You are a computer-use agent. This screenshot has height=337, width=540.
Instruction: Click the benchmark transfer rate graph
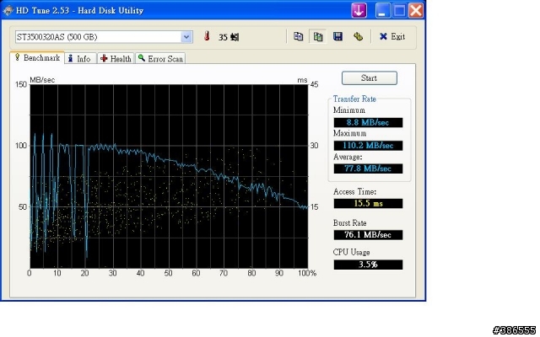coord(169,176)
